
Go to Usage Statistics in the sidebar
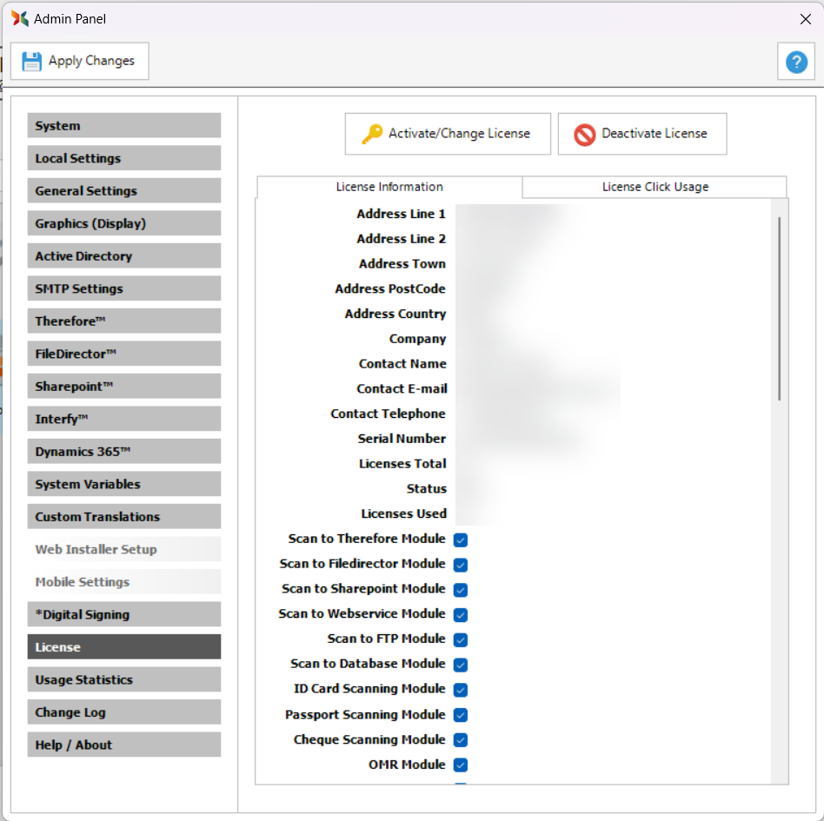tap(124, 679)
